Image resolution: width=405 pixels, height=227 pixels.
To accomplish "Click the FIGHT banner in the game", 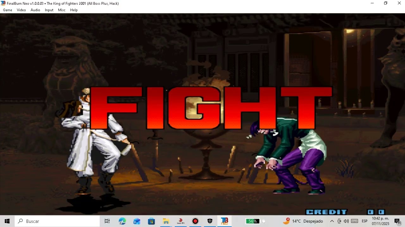I will (211, 108).
